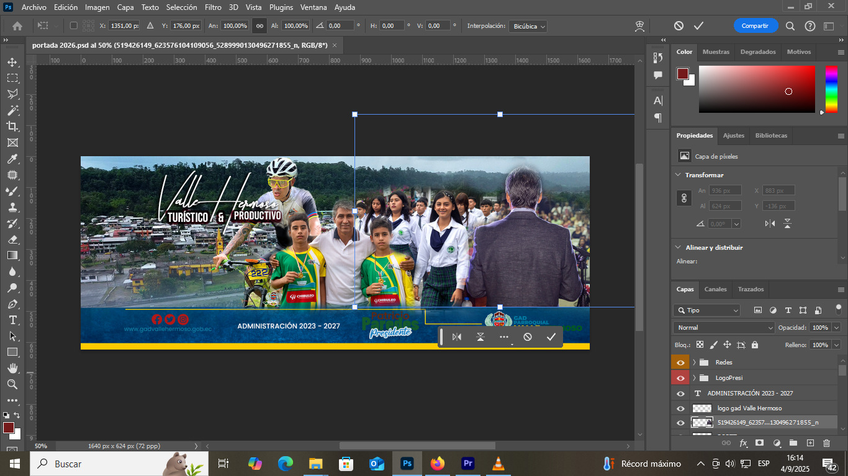Open the Interpolación Bicúbica dropdown
The width and height of the screenshot is (848, 476).
click(528, 27)
